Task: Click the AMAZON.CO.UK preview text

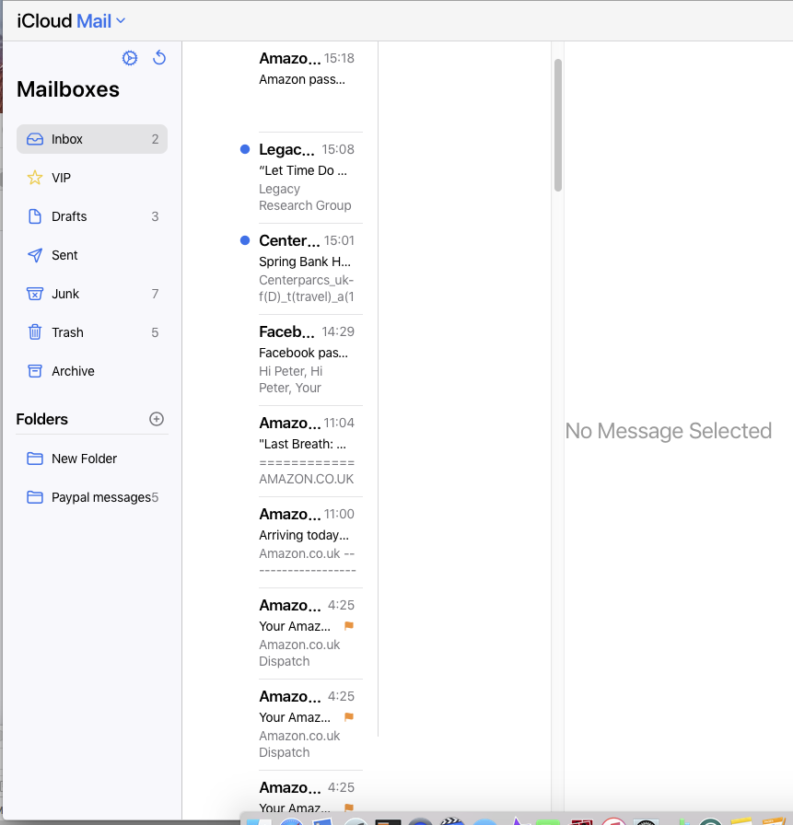Action: point(307,479)
